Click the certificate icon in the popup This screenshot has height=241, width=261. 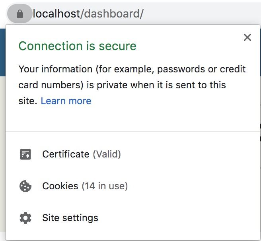(25, 154)
